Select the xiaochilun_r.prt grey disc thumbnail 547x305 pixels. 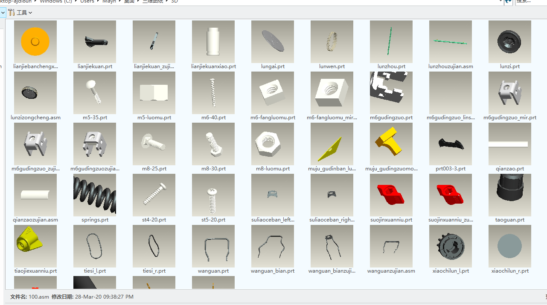(510, 246)
